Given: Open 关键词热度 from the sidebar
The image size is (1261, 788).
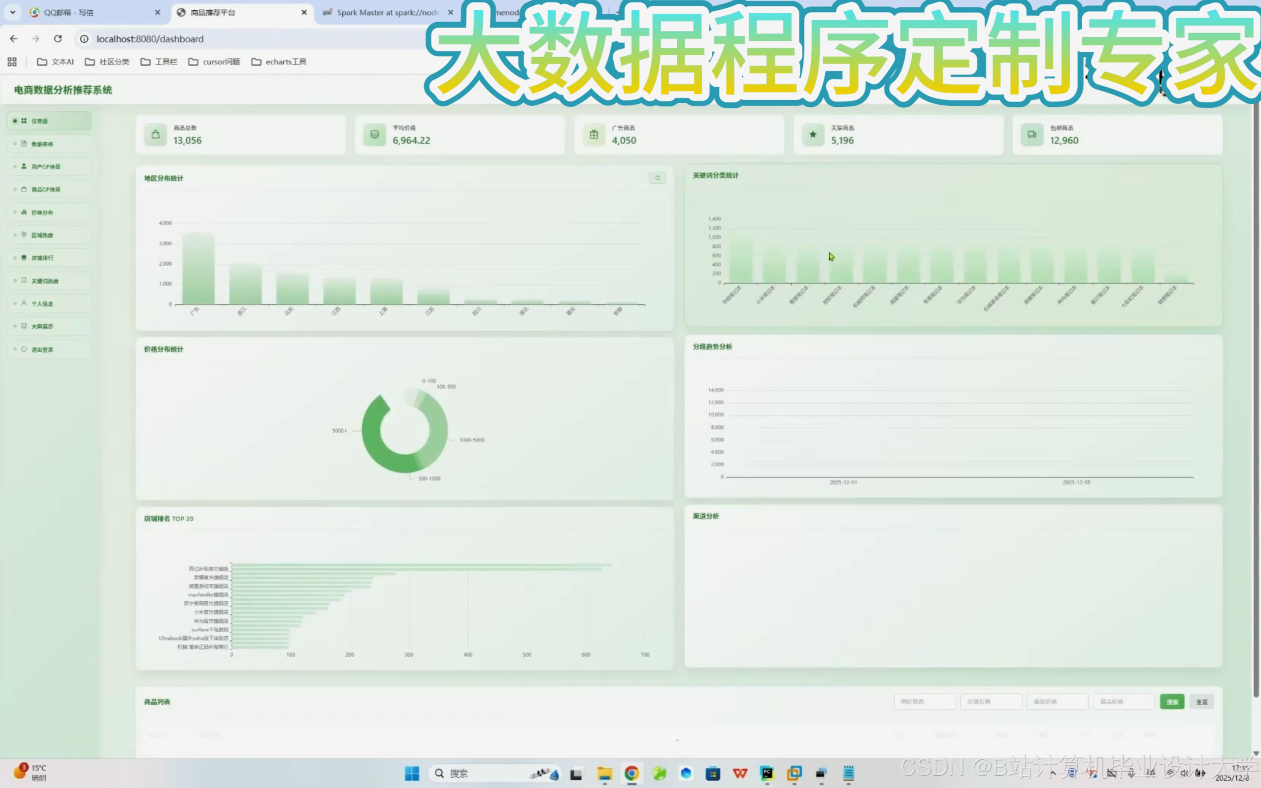Looking at the screenshot, I should click(x=45, y=280).
